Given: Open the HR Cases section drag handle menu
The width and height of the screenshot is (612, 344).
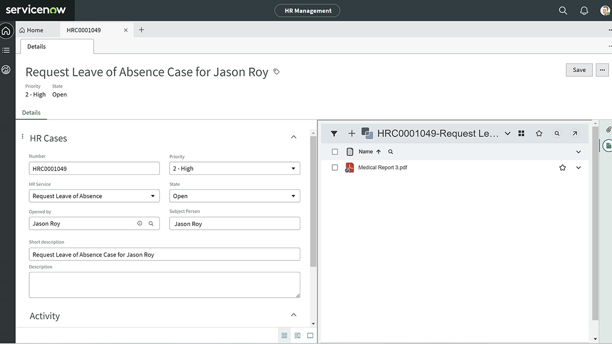Looking at the screenshot, I should (22, 137).
